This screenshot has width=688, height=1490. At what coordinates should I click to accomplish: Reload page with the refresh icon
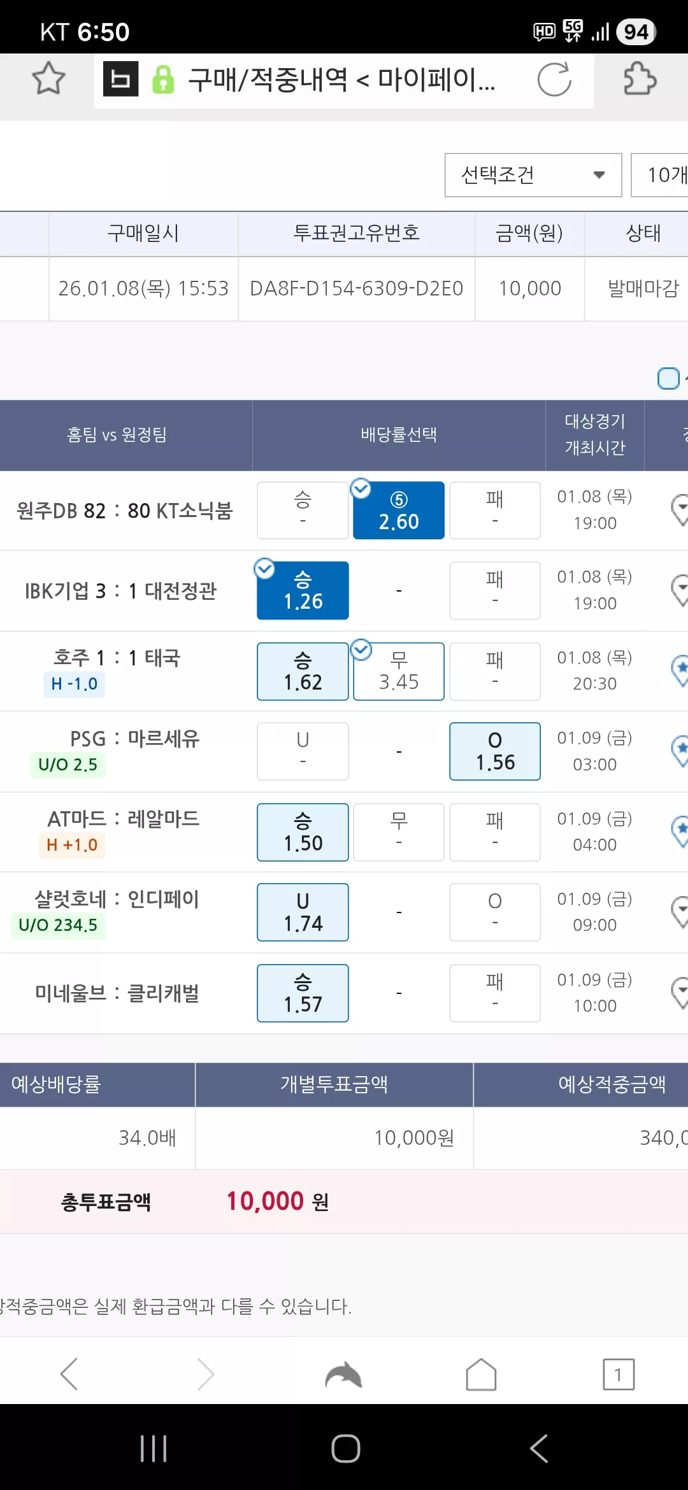[x=554, y=80]
